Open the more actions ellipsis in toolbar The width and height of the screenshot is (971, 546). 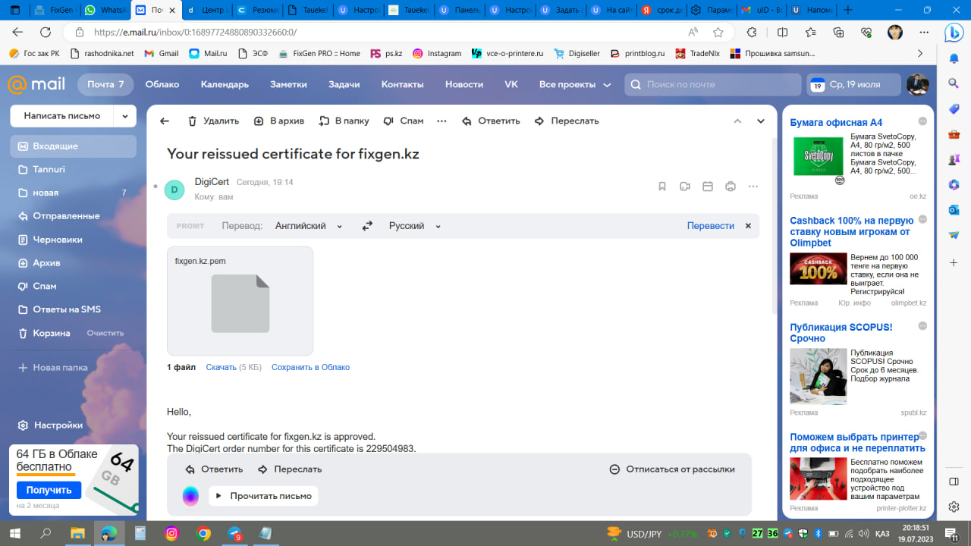pyautogui.click(x=442, y=121)
